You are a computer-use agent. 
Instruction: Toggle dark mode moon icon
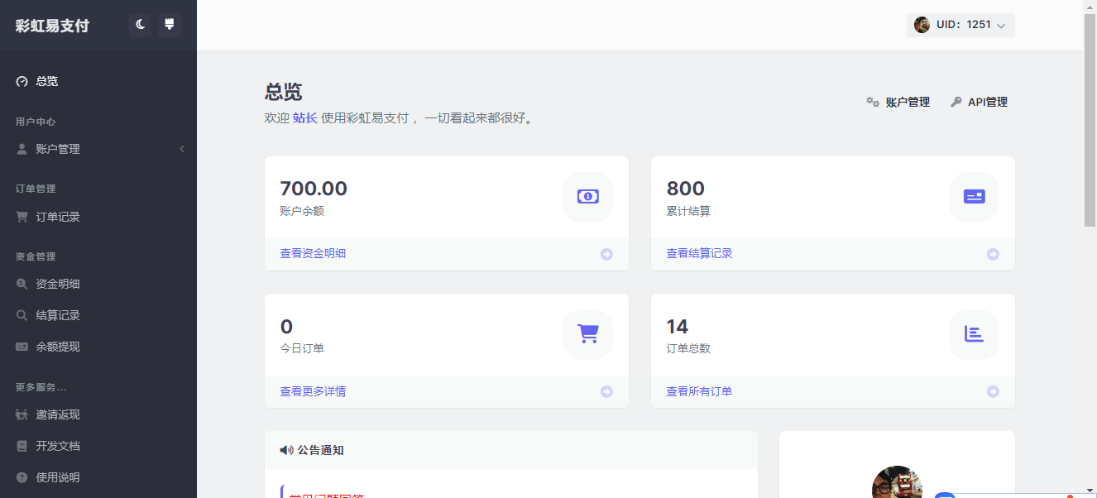coord(141,25)
